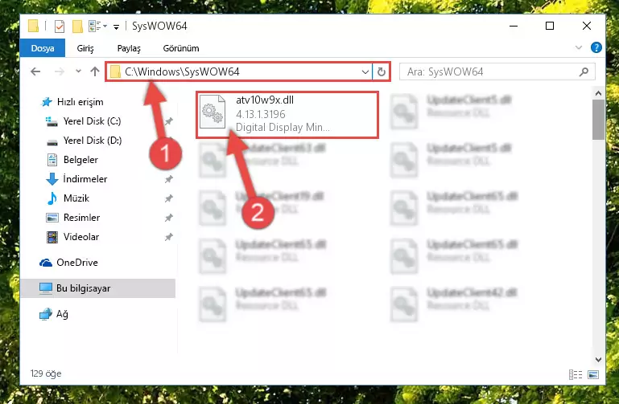
Task: Click the pin icon beside Resimler
Action: 168,218
